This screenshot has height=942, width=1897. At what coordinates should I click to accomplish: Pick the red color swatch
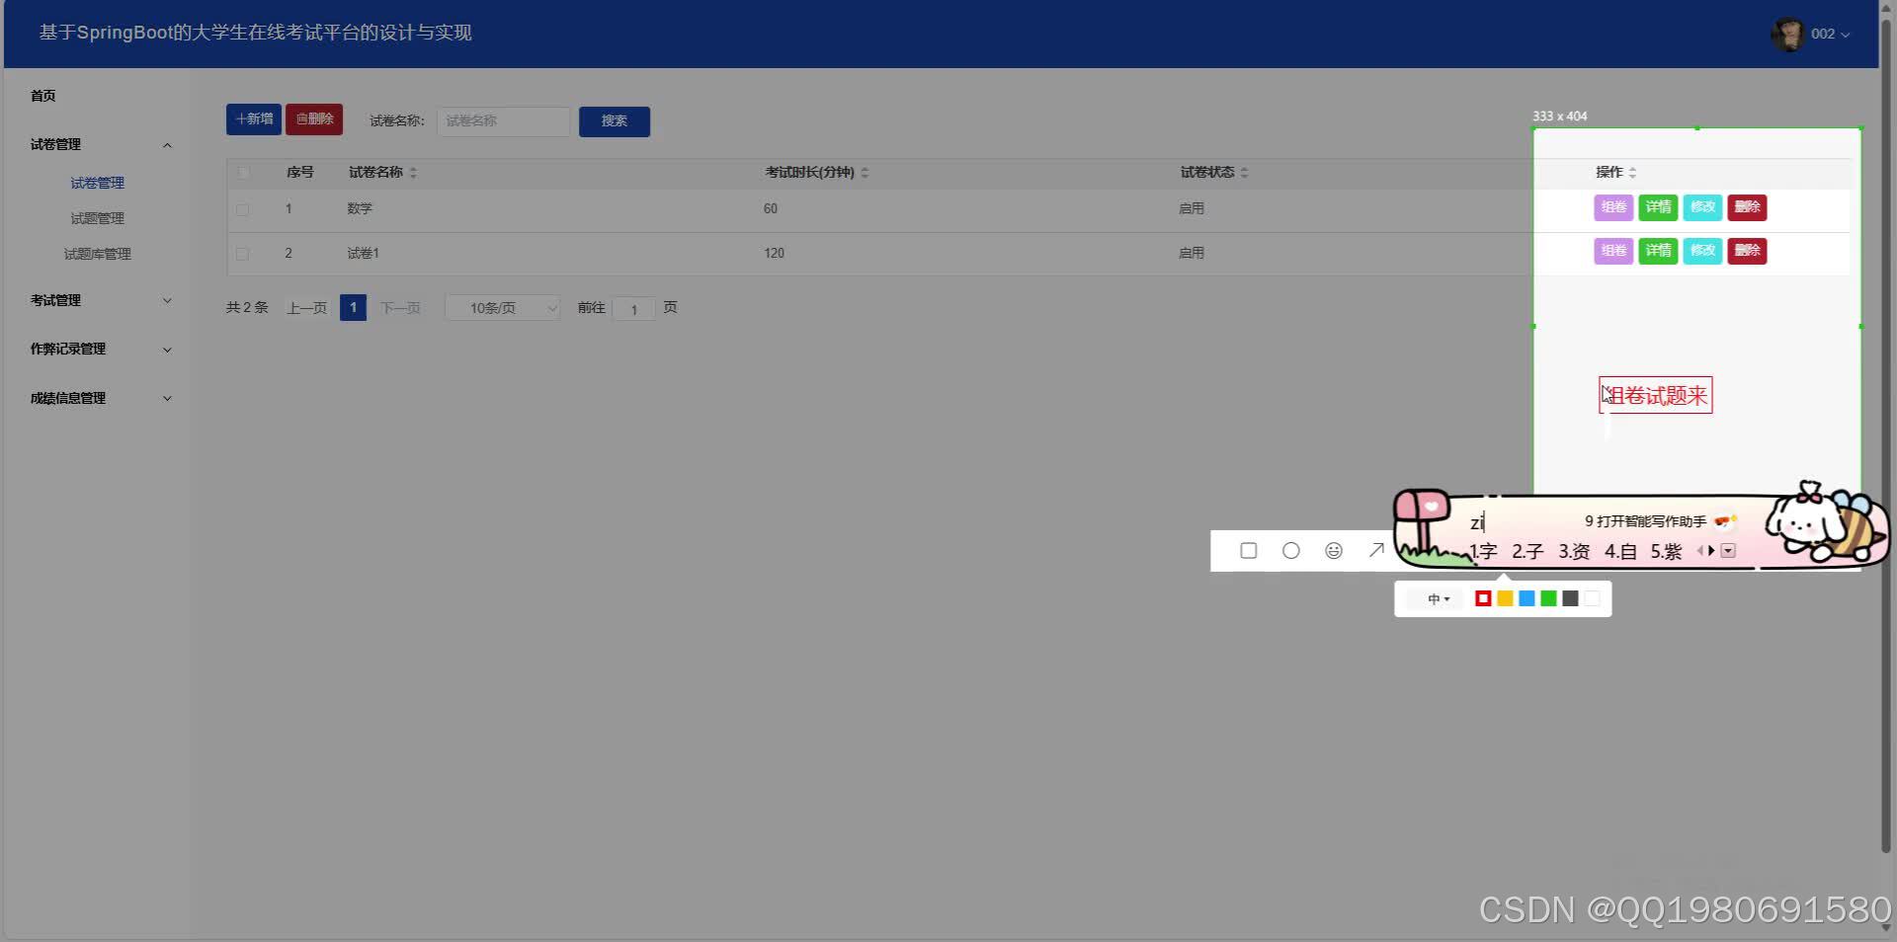coord(1483,598)
